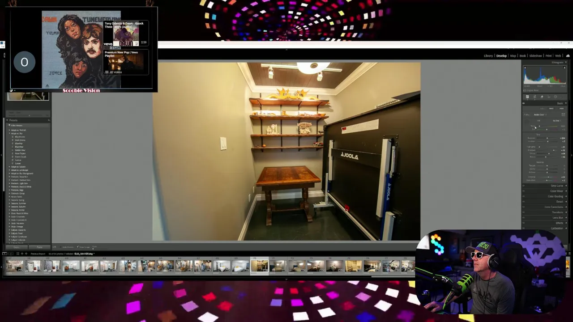Viewport: 573px width, 322px height.
Task: Toggle the Tone Curve panel switch
Action: (x=523, y=186)
